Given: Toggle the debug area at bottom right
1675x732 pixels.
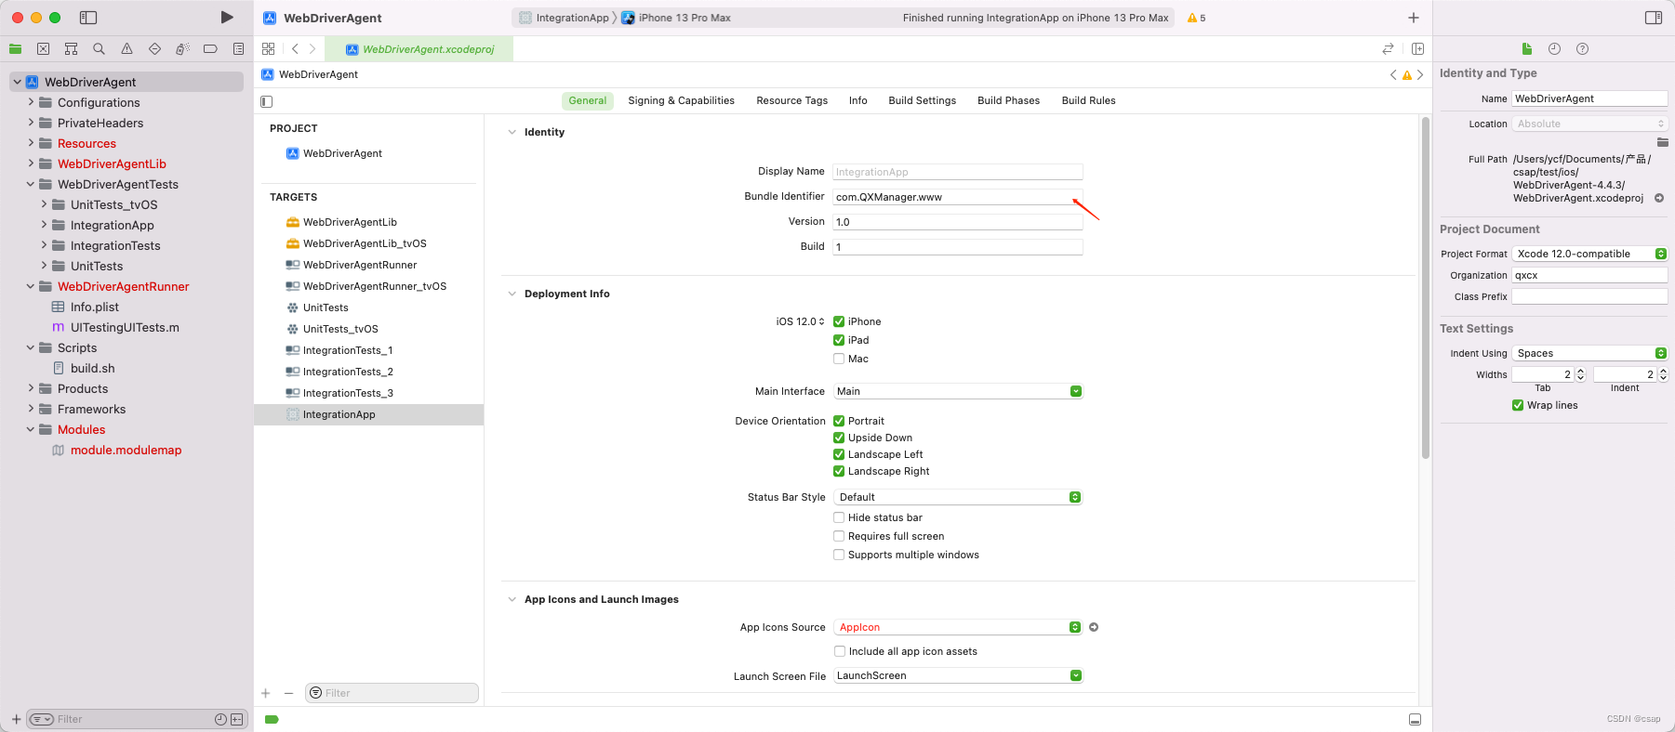Looking at the screenshot, I should point(1415,719).
